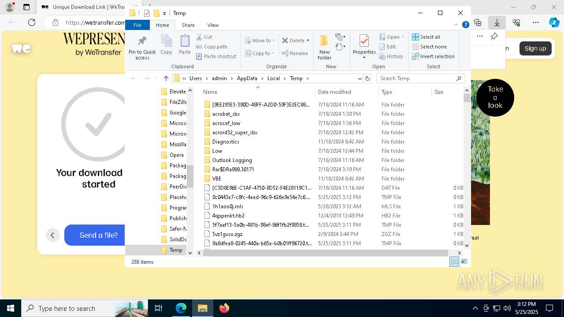Viewport: 564px width, 317px height.
Task: Switch to Details view layout icon
Action: tap(454, 262)
